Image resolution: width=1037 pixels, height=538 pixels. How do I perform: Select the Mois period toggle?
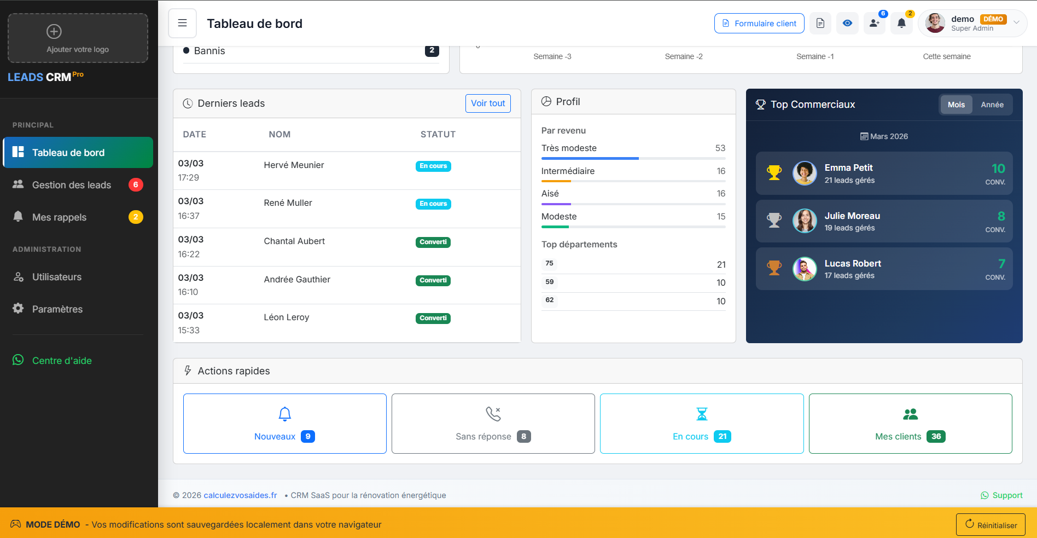956,105
